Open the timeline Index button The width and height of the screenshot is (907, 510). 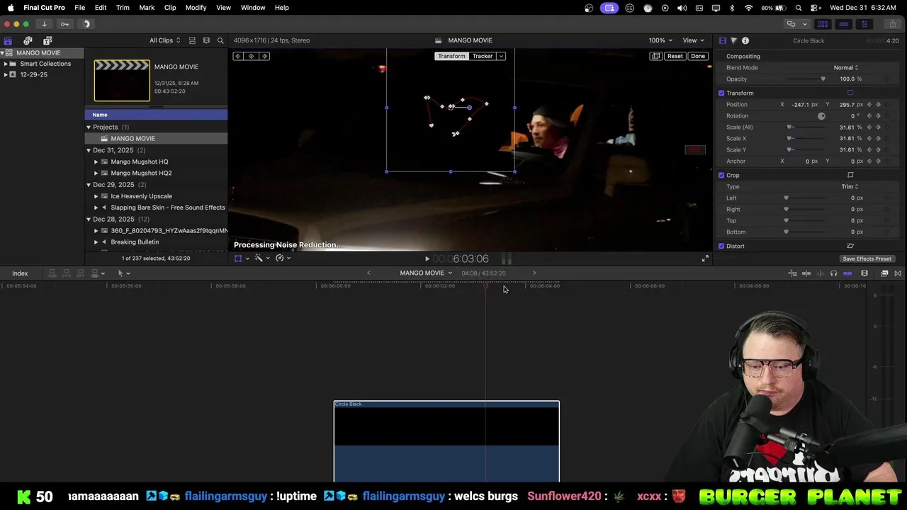[20, 273]
